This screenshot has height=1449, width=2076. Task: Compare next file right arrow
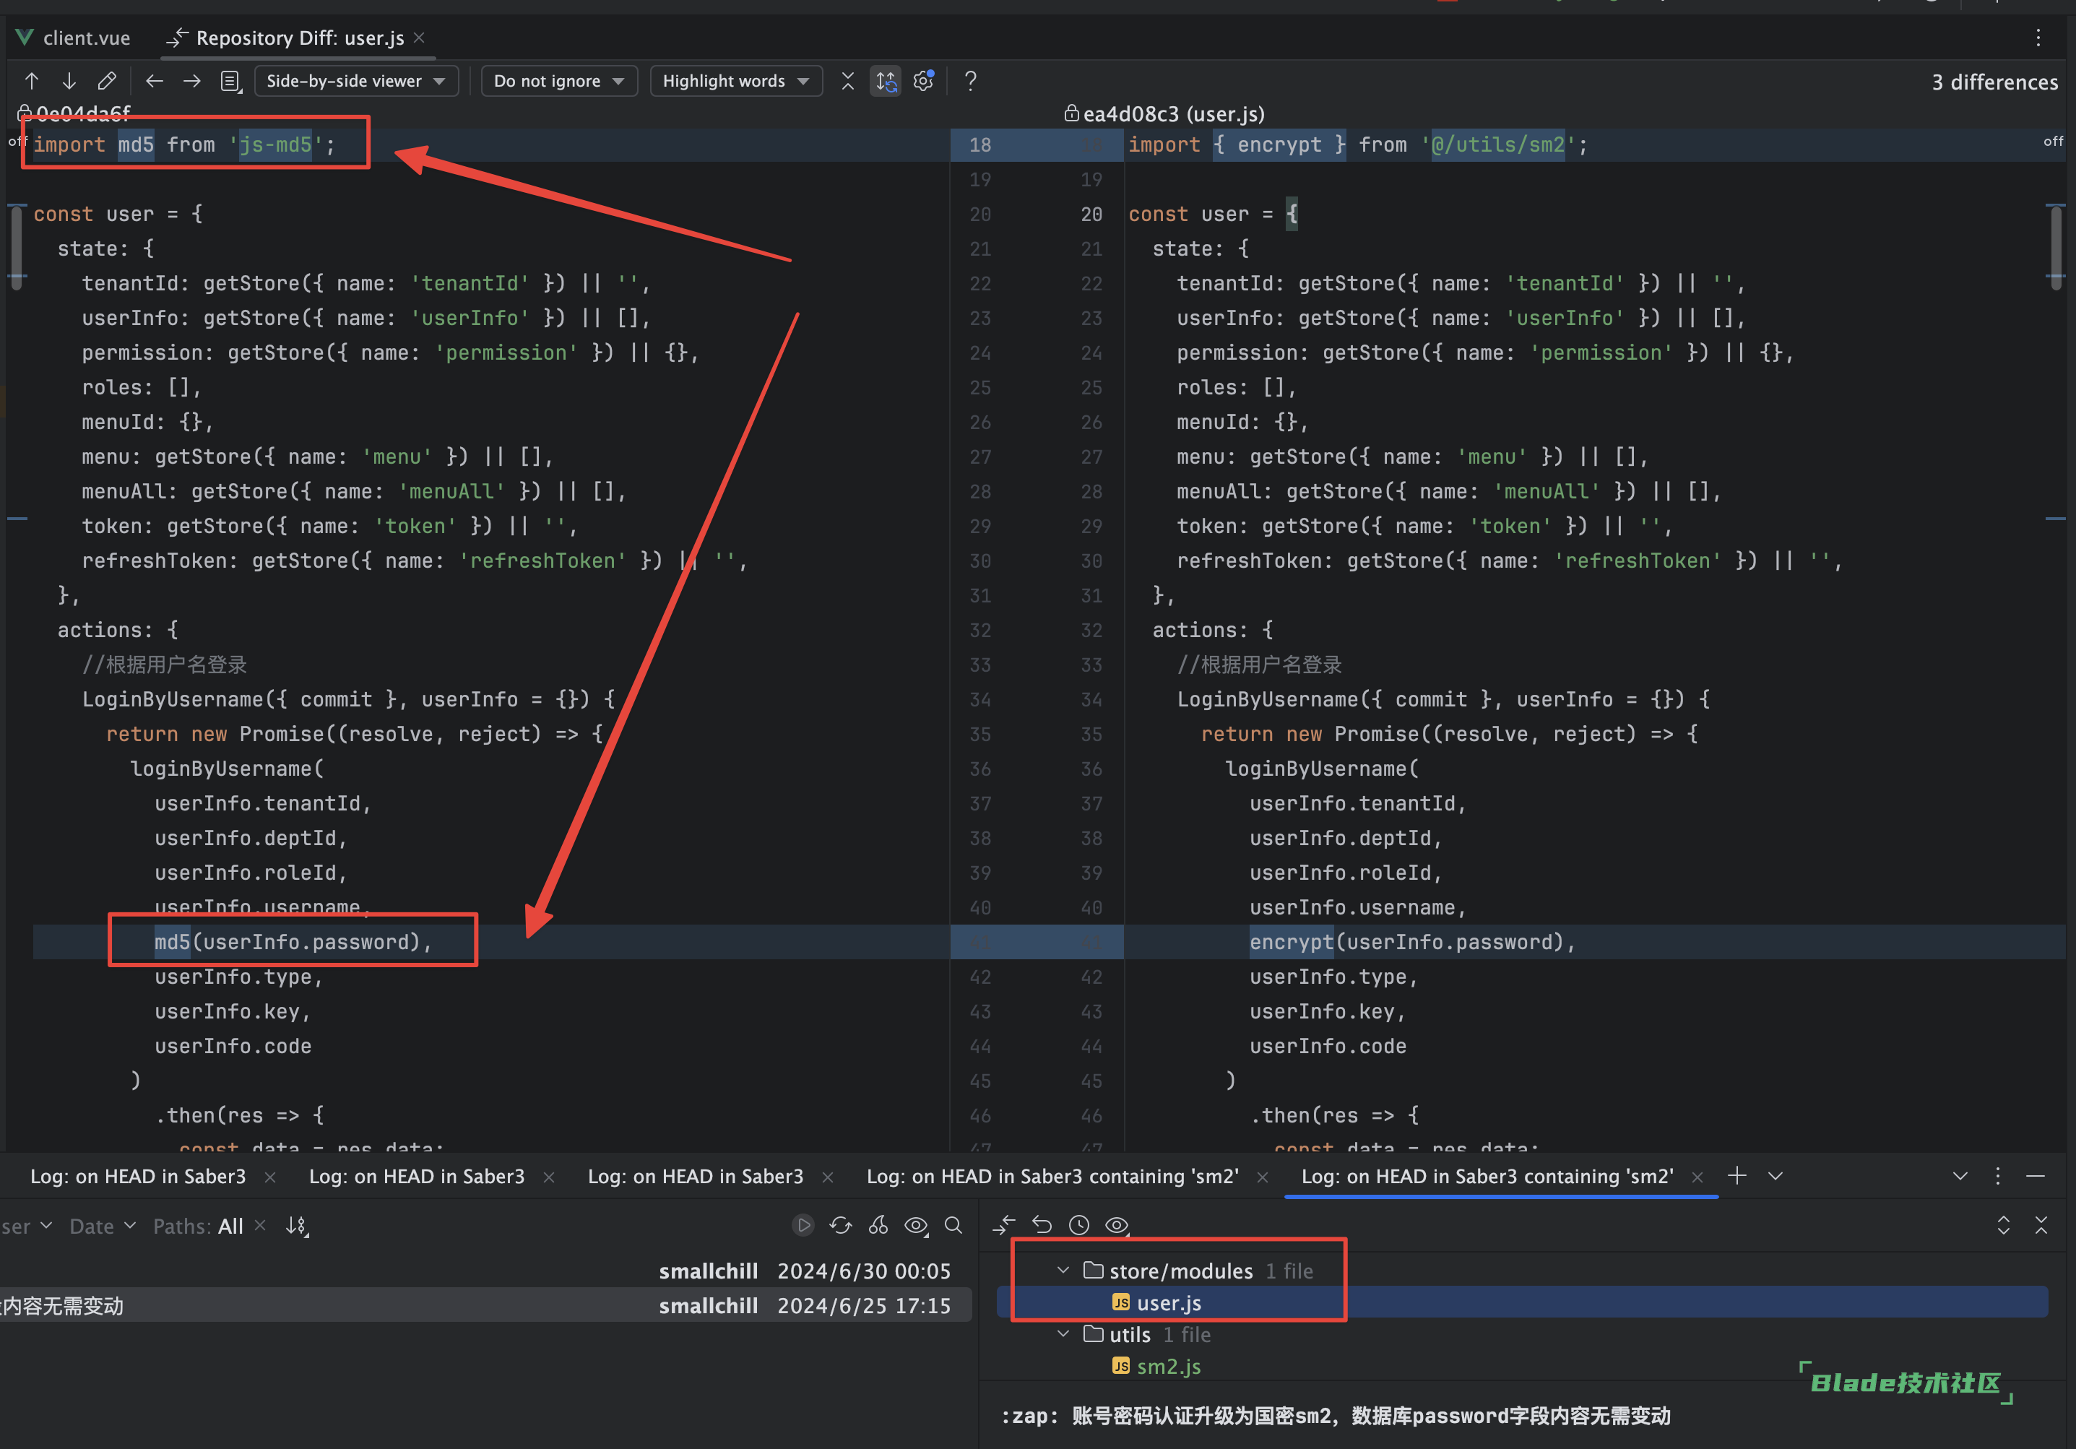pyautogui.click(x=191, y=82)
